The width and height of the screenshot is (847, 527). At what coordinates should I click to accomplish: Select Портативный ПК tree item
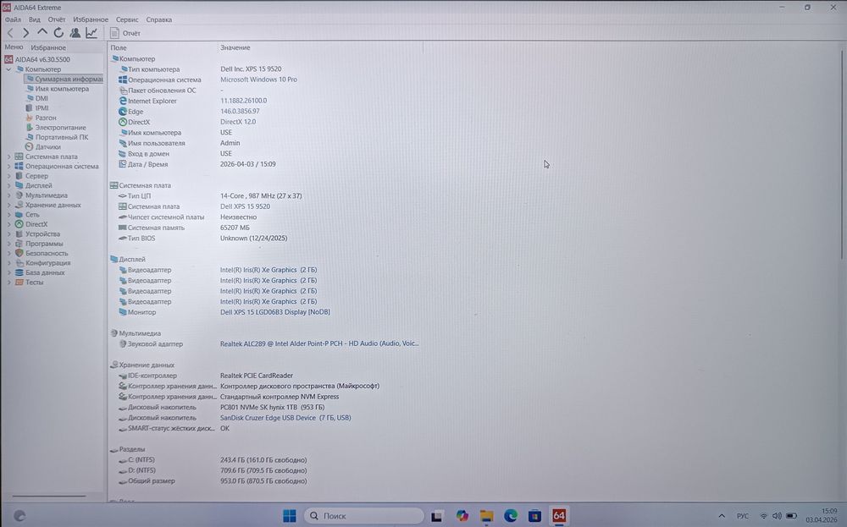(58, 137)
